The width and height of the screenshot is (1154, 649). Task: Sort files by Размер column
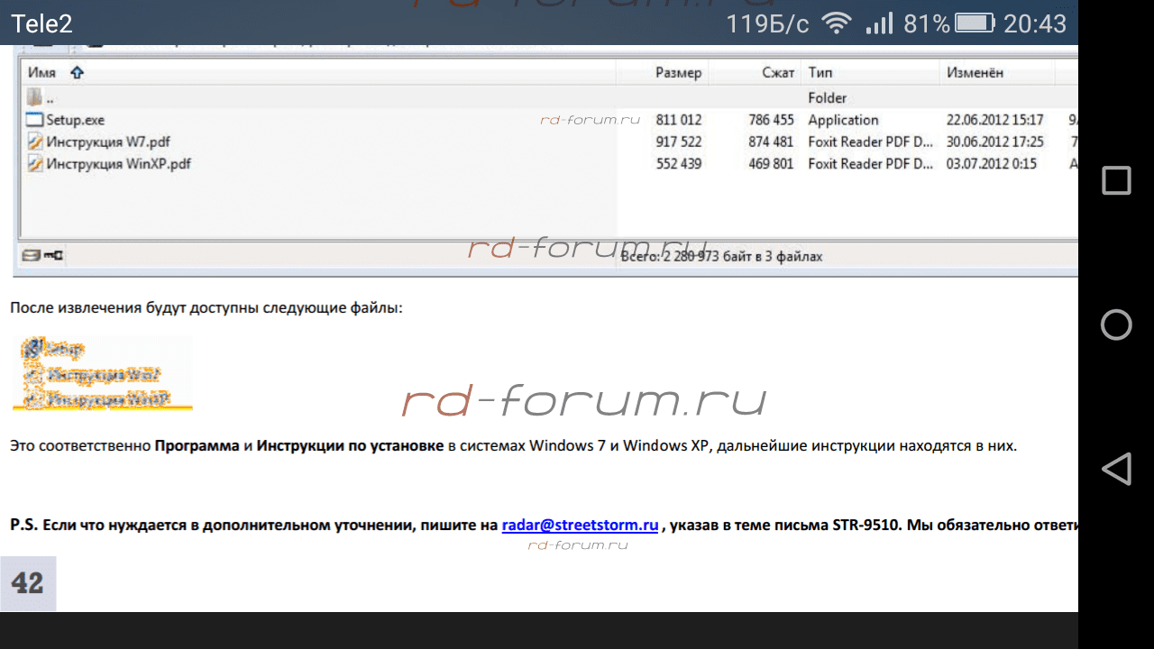click(x=678, y=73)
